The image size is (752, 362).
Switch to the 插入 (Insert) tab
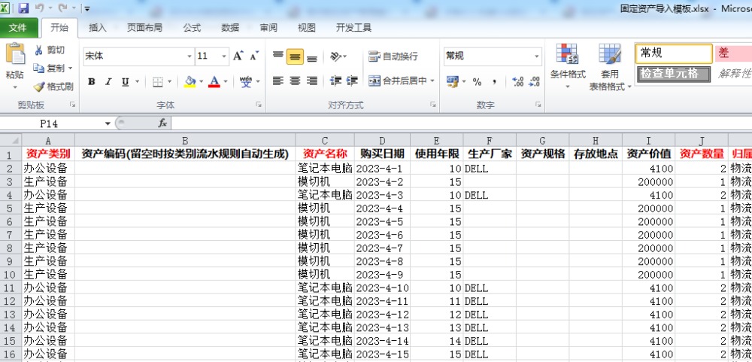[x=98, y=28]
